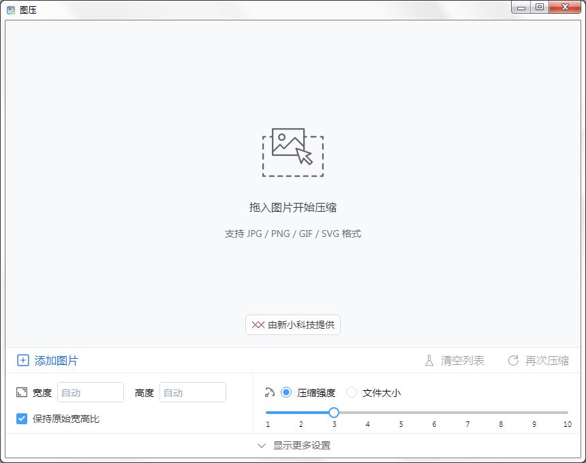This screenshot has width=586, height=463.
Task: Click the reset icon left of 压缩强度
Action: [268, 392]
